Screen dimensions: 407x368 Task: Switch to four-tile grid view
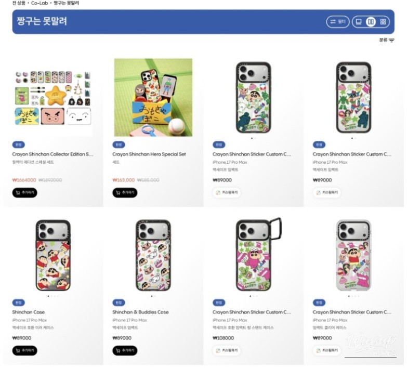(x=383, y=22)
